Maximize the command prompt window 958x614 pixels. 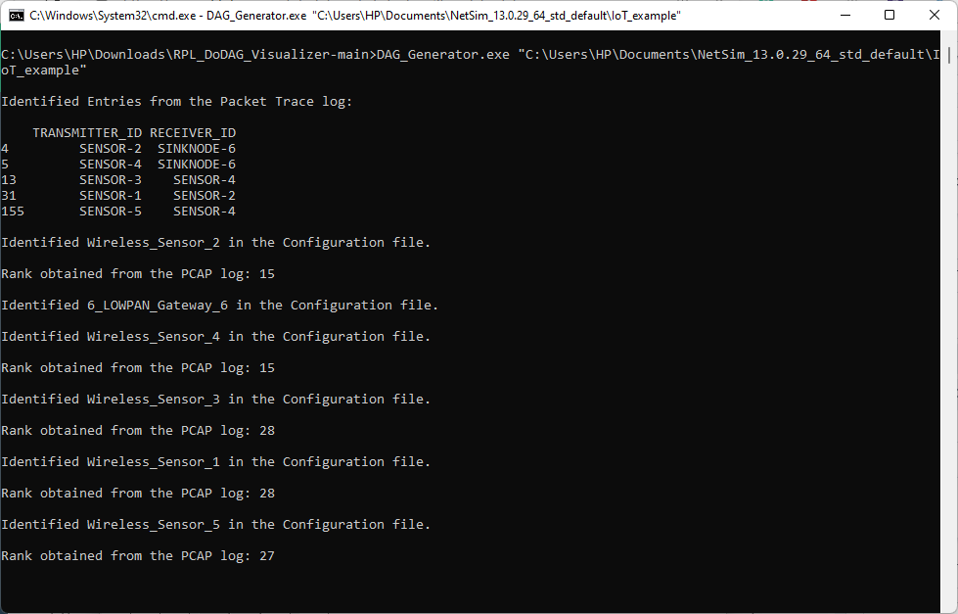click(890, 15)
